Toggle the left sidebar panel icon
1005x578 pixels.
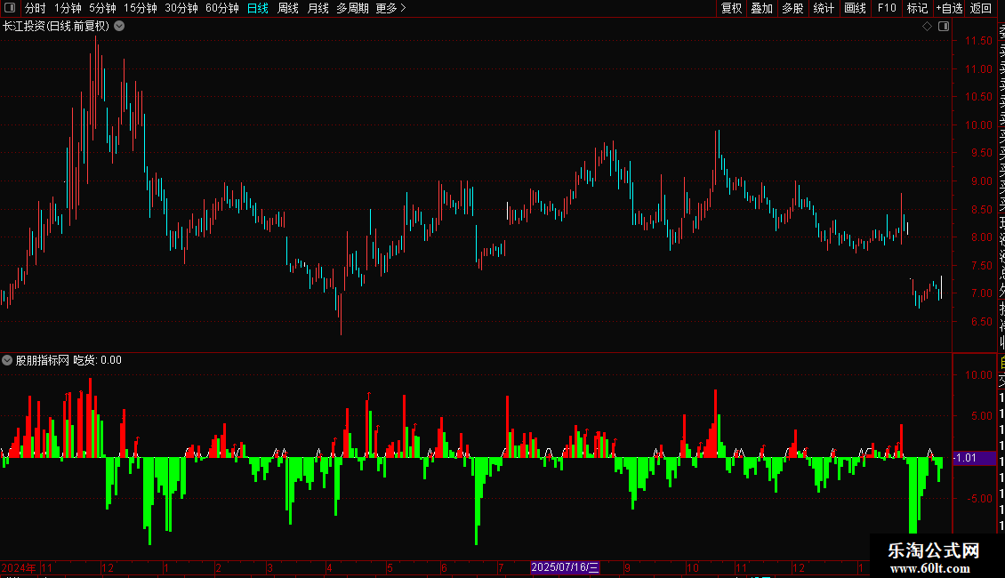10,8
